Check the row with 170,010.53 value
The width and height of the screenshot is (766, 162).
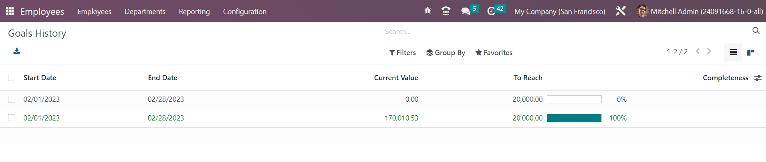click(x=12, y=118)
